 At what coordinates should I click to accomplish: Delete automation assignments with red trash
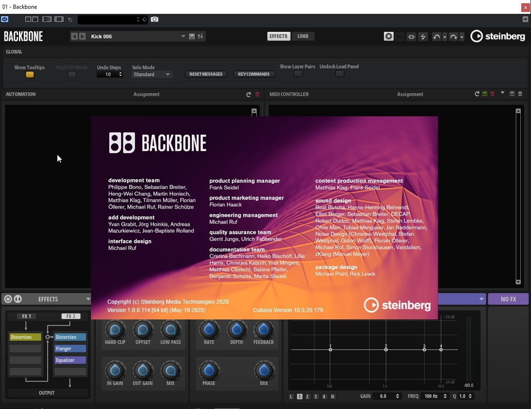(257, 94)
